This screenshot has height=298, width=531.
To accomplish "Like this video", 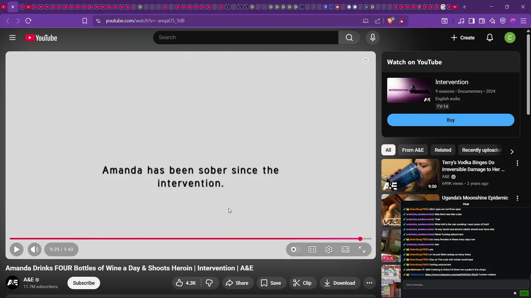I will [x=185, y=283].
